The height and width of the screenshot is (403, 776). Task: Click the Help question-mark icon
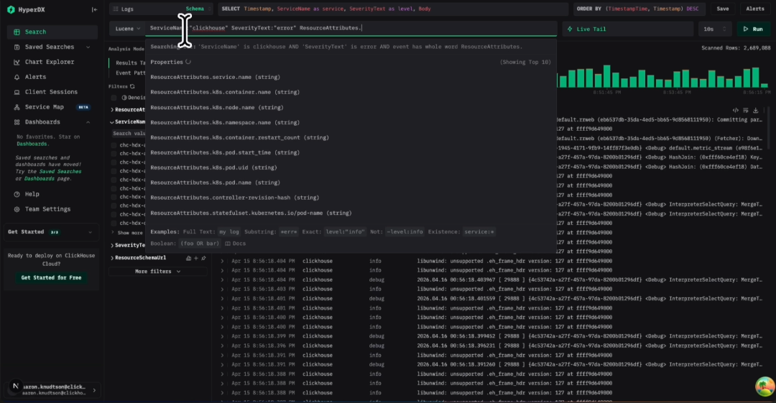tap(17, 194)
